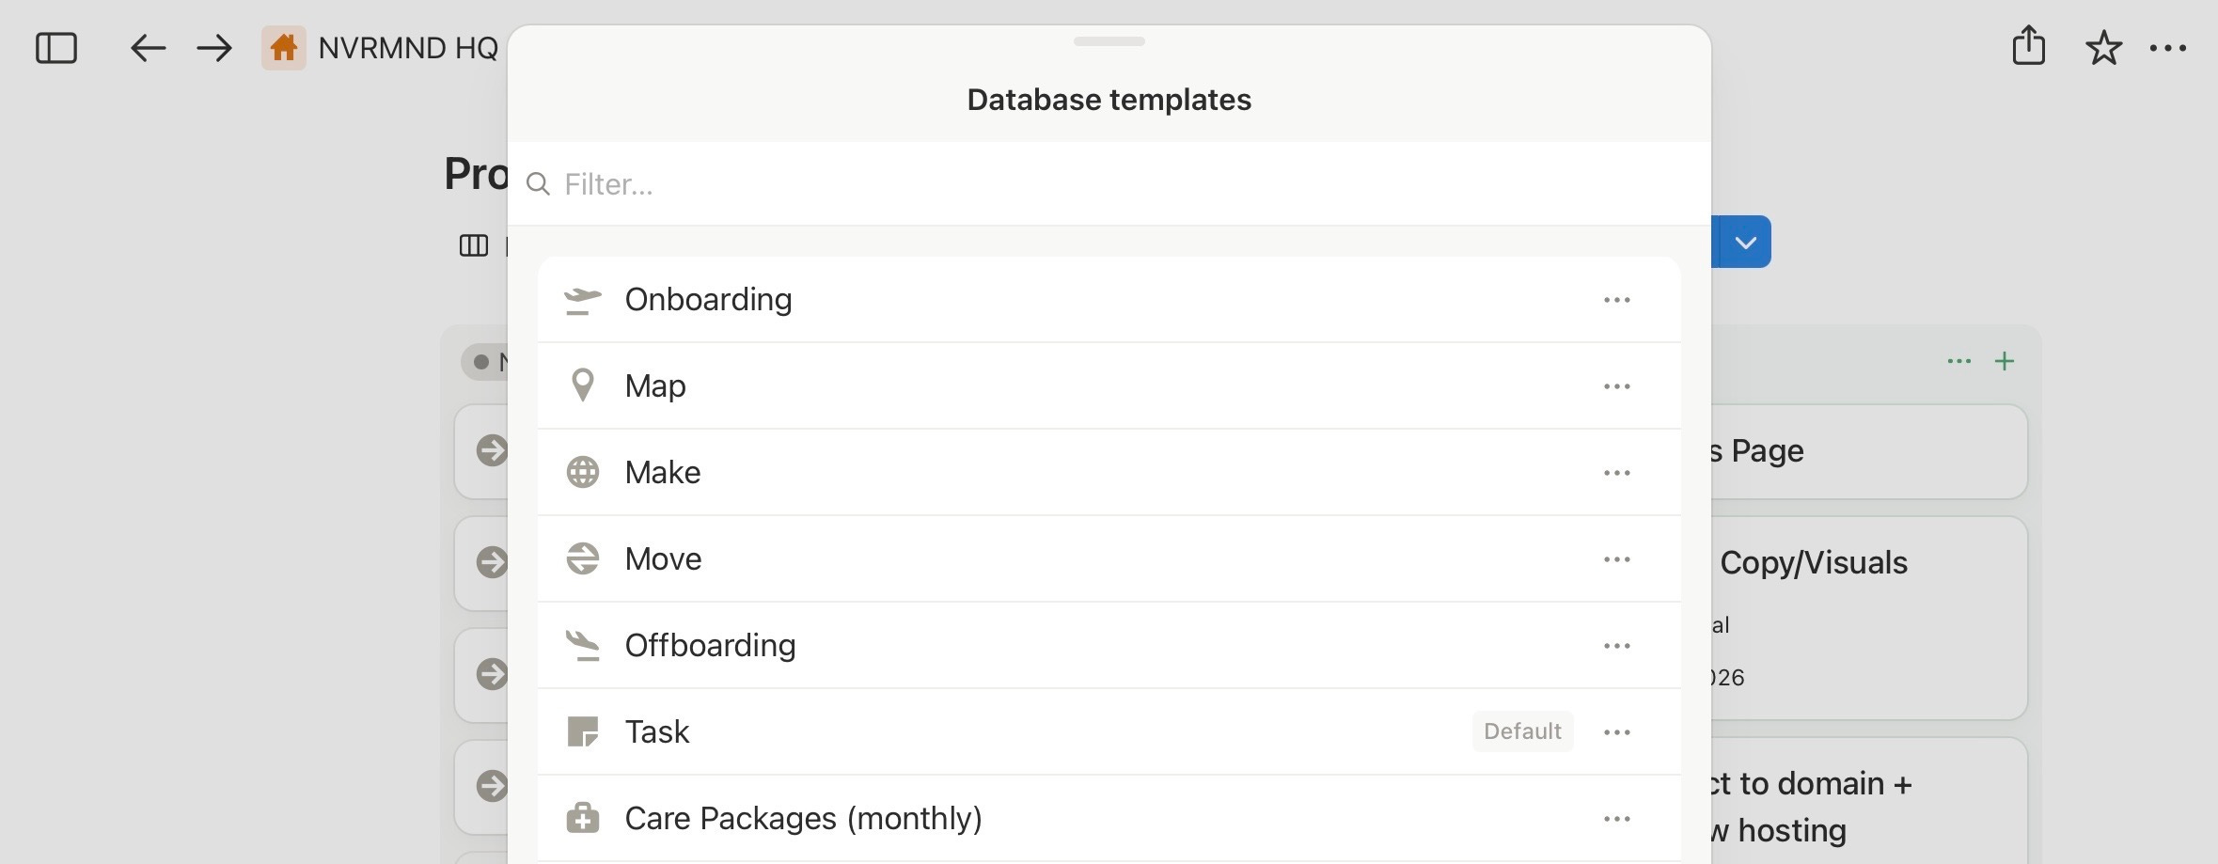Focus the Filter search field
Viewport: 2218px width, 864px height.
[1109, 184]
